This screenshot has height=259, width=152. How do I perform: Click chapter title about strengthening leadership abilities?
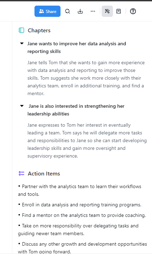[76, 110]
